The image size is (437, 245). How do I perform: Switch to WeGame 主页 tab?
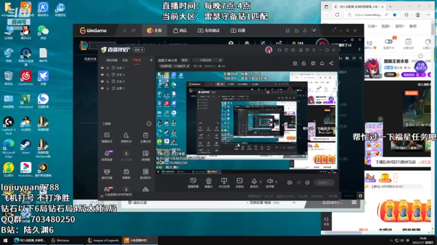[155, 30]
